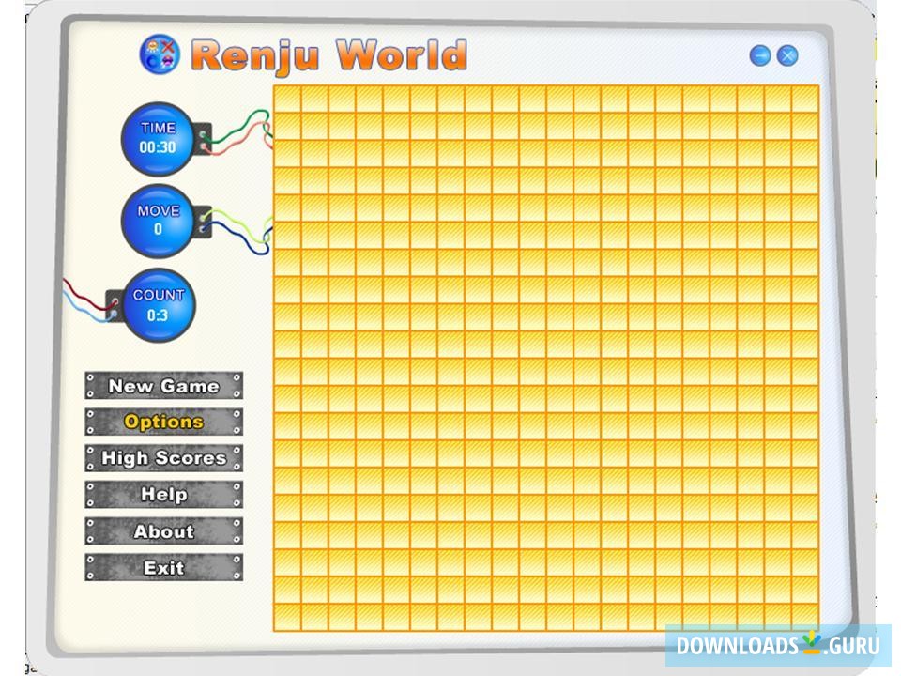This screenshot has width=901, height=676.
Task: Open the High Scores list
Action: click(162, 458)
